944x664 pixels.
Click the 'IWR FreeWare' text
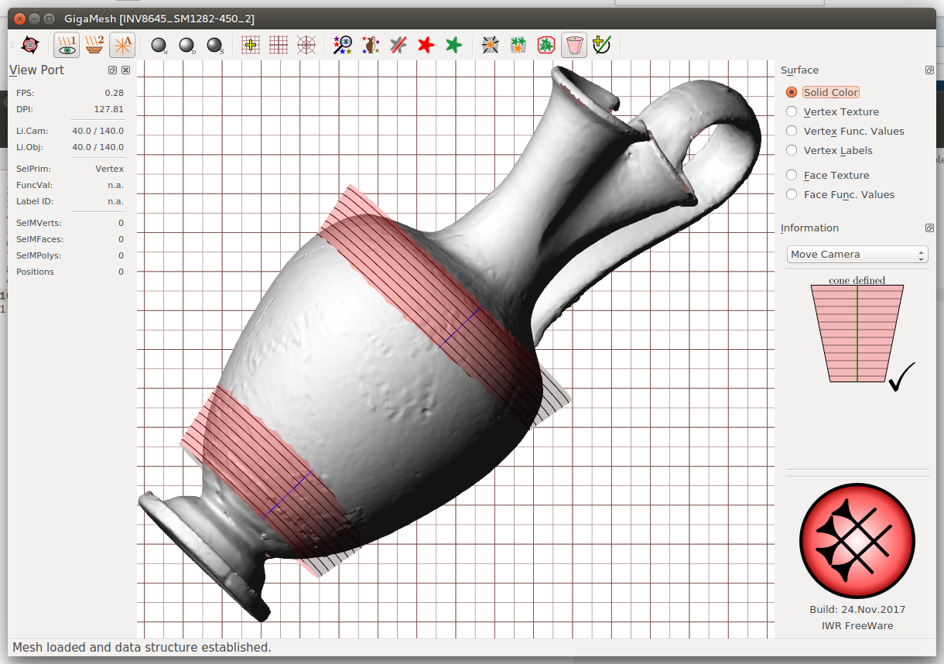click(857, 625)
